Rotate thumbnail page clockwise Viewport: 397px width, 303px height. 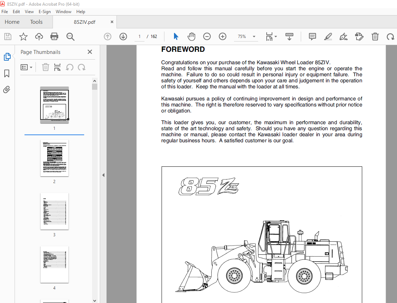[x=82, y=67]
